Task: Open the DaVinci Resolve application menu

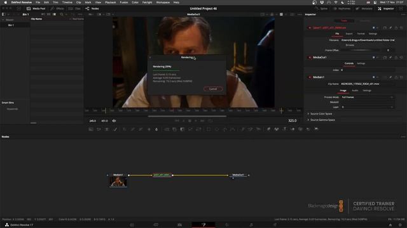Action: (x=22, y=3)
